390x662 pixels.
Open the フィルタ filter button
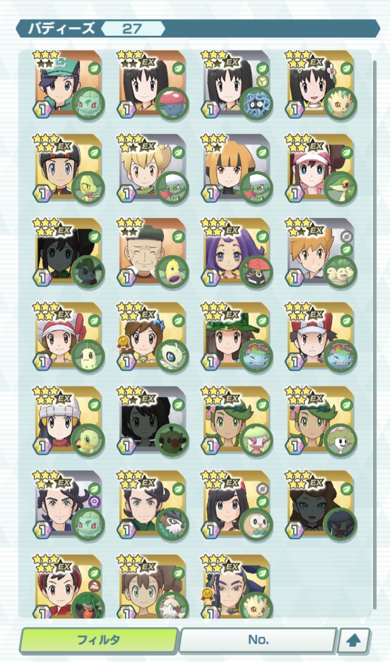click(99, 640)
